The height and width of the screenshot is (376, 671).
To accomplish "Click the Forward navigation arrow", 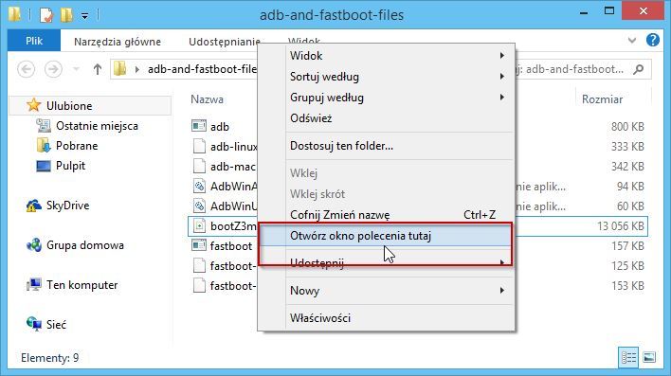I will coord(53,69).
